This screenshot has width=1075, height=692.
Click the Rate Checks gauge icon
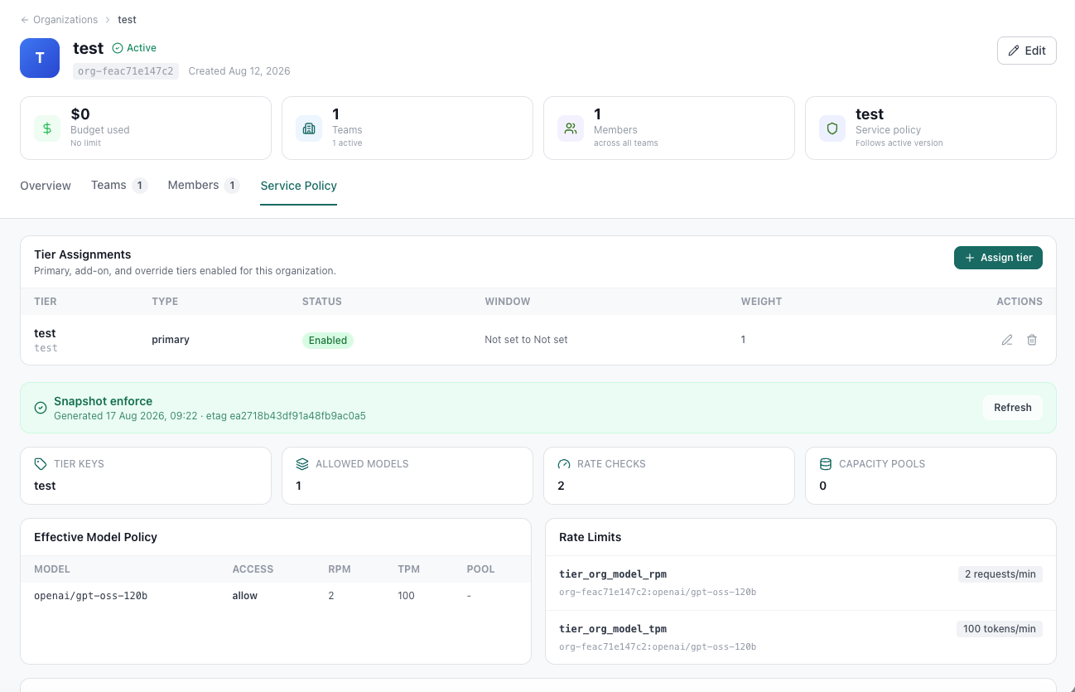tap(564, 464)
